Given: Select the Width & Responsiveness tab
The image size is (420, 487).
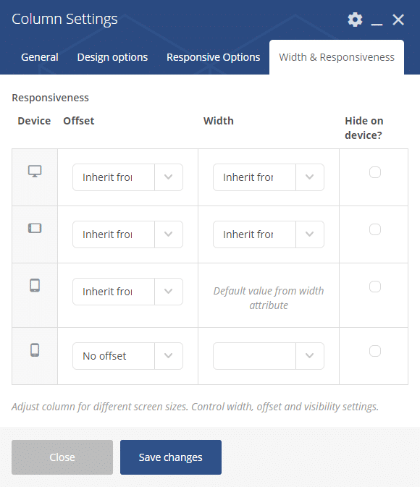Looking at the screenshot, I should tap(337, 57).
